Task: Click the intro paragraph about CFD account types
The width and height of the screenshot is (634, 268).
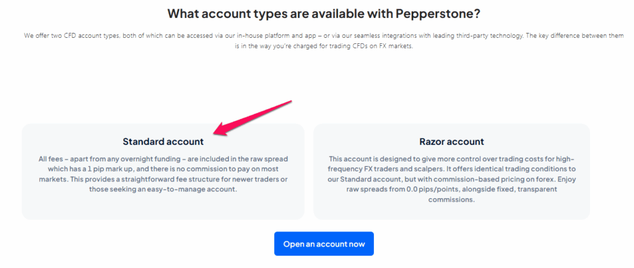Action: [x=324, y=41]
